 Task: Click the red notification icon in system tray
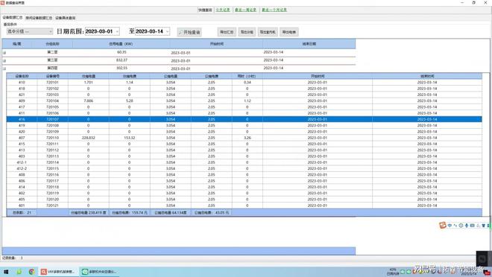tap(487, 273)
